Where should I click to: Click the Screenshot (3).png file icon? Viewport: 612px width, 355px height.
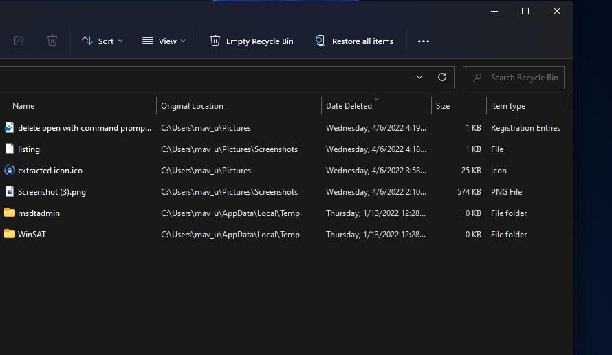(x=10, y=191)
